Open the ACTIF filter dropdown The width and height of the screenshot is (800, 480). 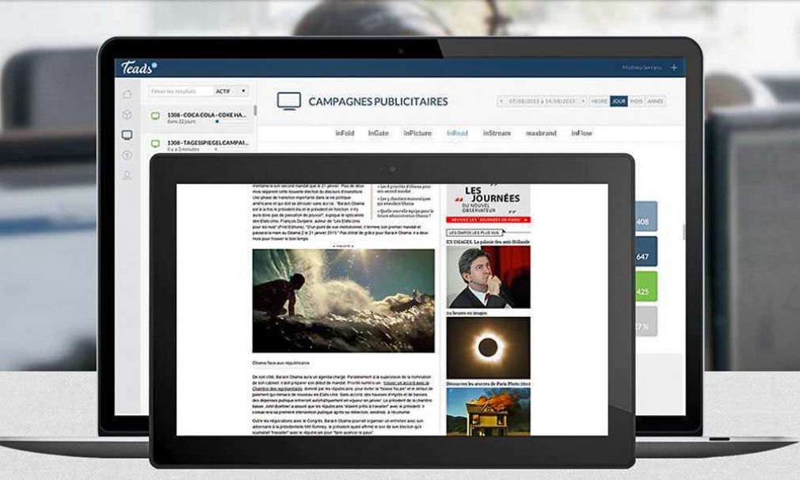(x=230, y=91)
